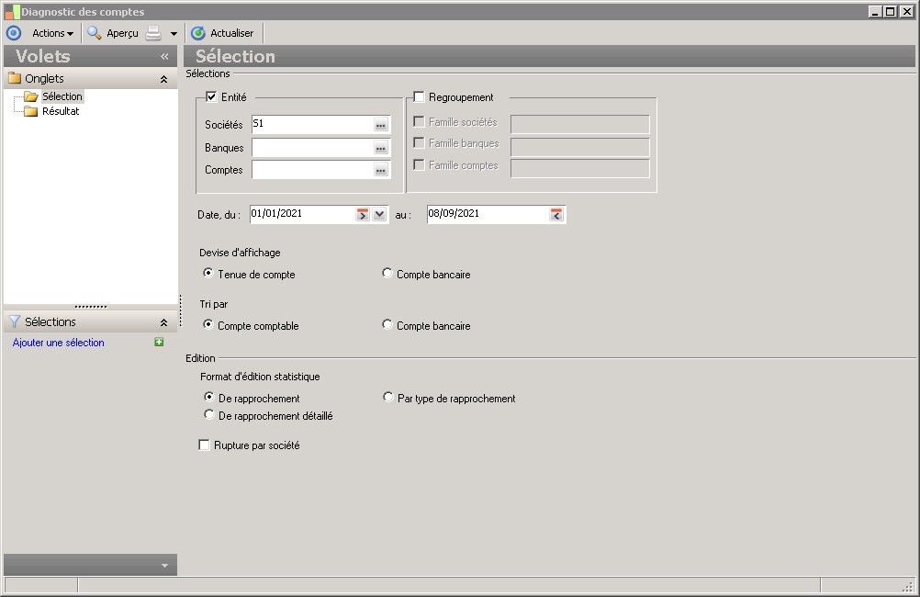Click the Diagnostic des comptes title icon
This screenshot has width=920, height=597.
click(x=12, y=12)
